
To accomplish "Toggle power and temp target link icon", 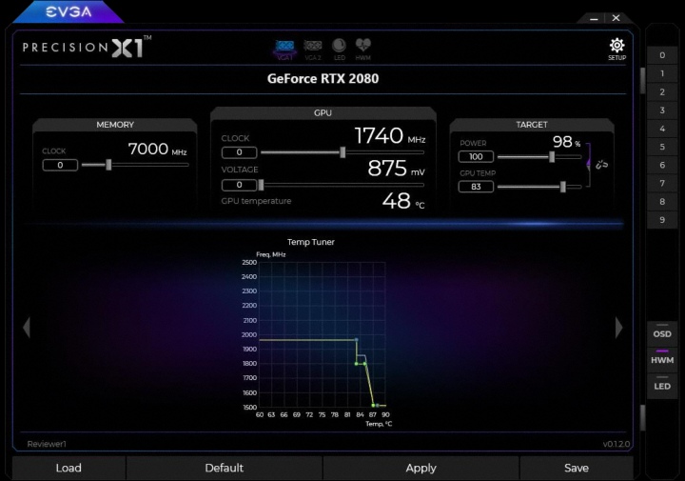I will [602, 165].
